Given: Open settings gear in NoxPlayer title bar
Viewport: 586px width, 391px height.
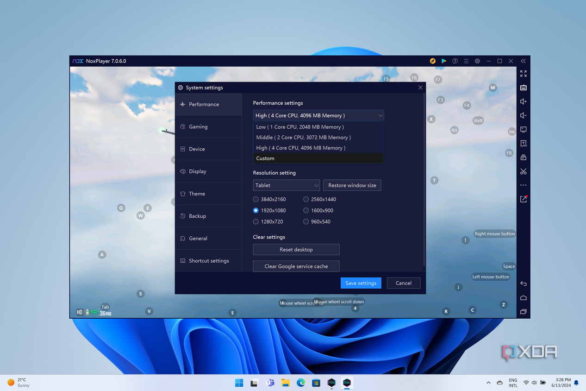Looking at the screenshot, I should click(x=477, y=61).
